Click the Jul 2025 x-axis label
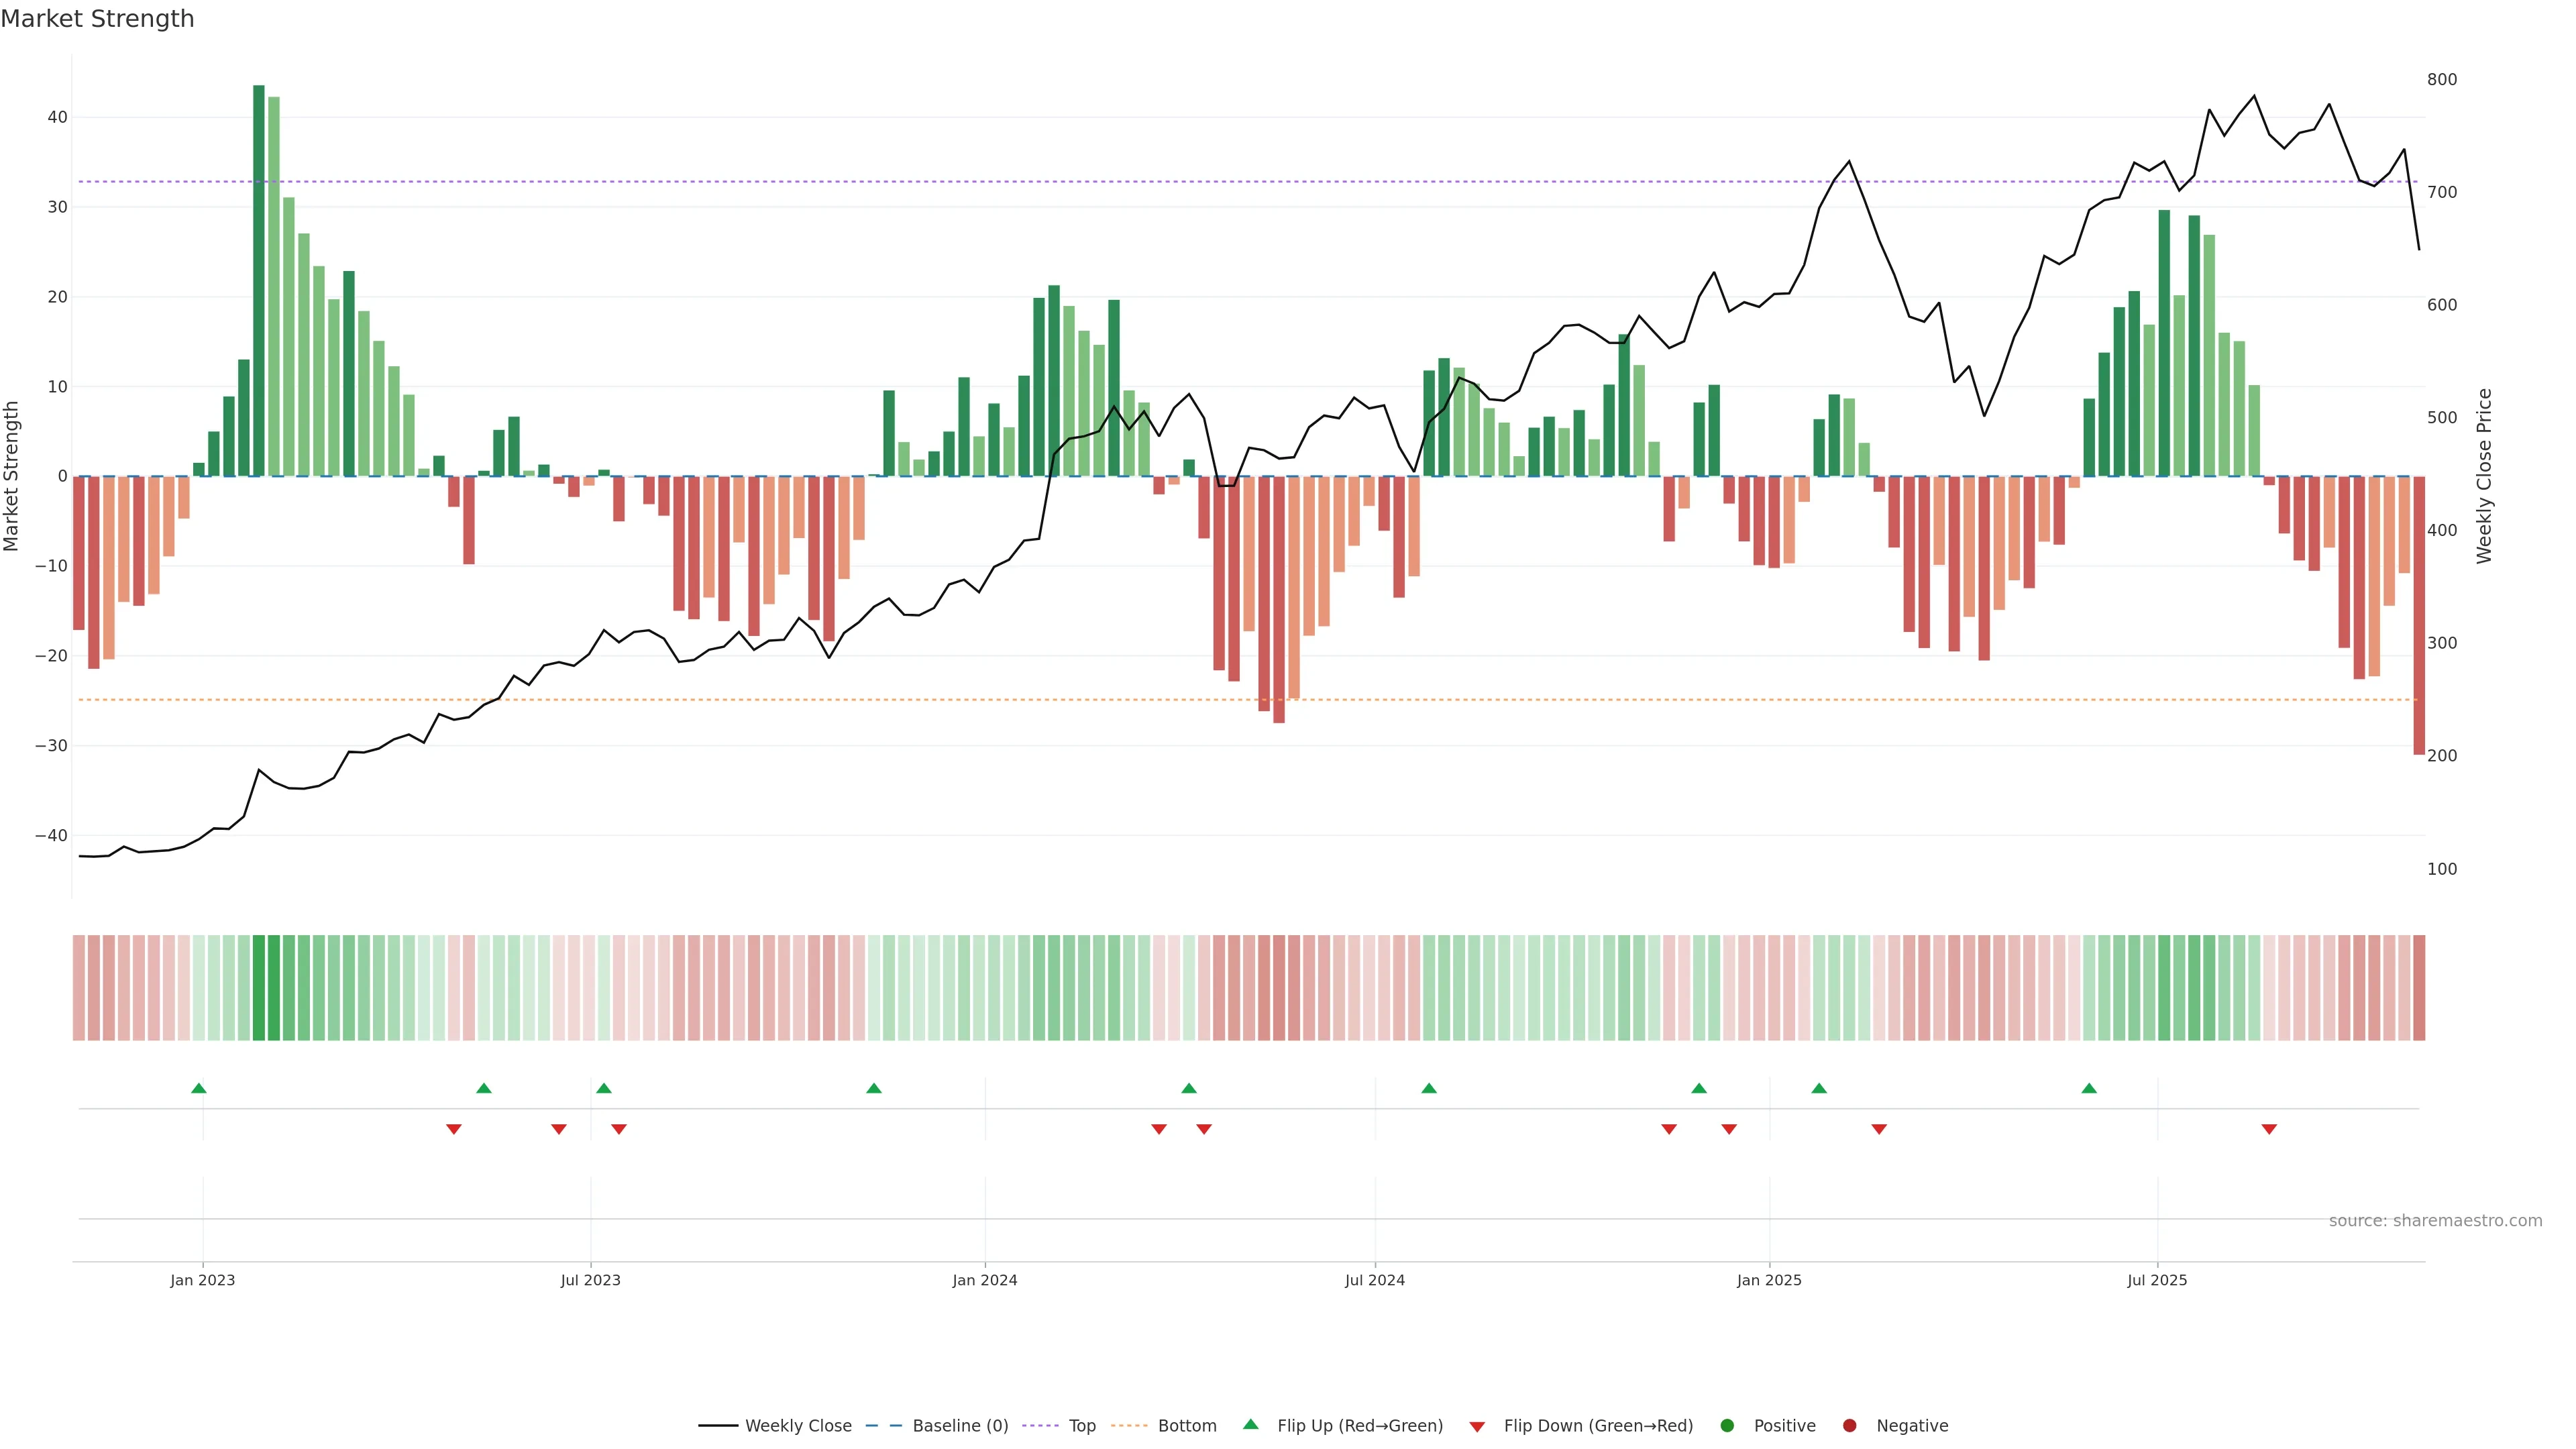 coord(2157,1280)
